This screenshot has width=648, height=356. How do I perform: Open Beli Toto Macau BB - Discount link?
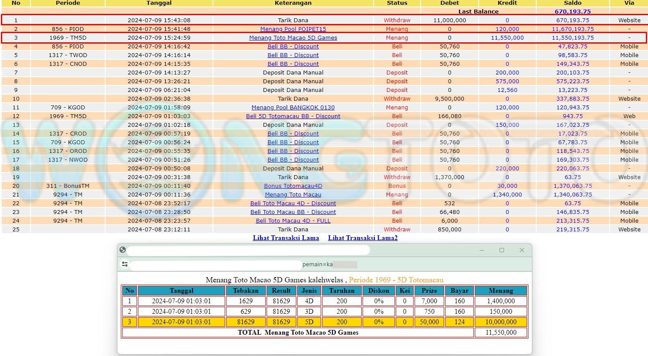[293, 212]
